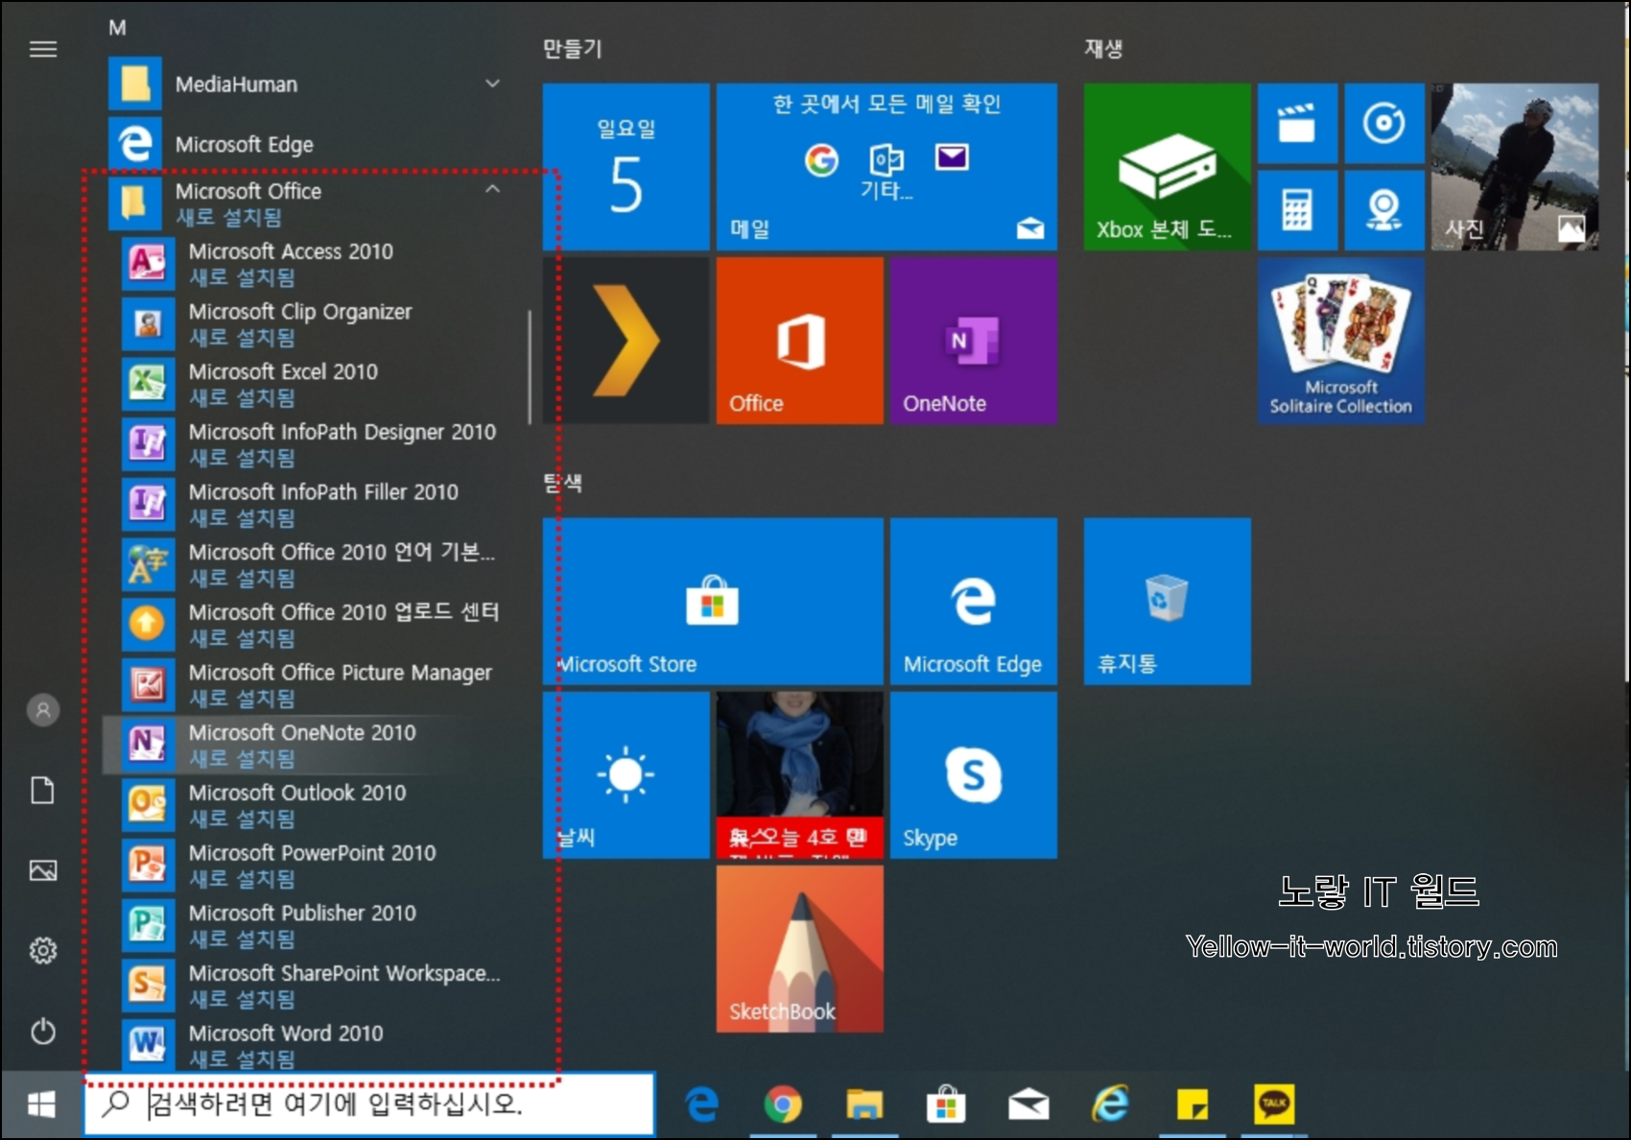The width and height of the screenshot is (1631, 1140).
Task: Open Edge from the taskbar
Action: [702, 1105]
